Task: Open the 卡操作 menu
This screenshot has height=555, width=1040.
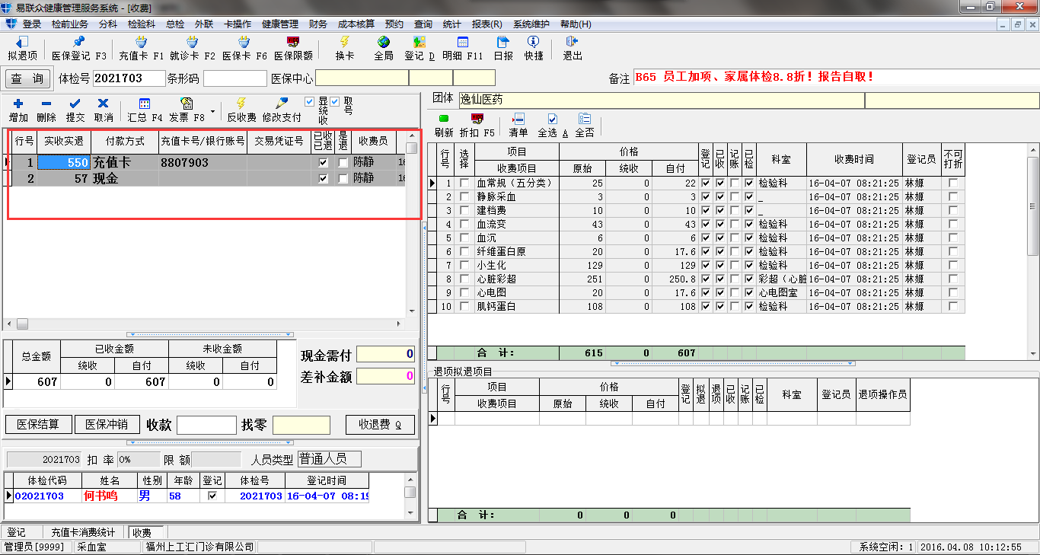Action: point(238,24)
